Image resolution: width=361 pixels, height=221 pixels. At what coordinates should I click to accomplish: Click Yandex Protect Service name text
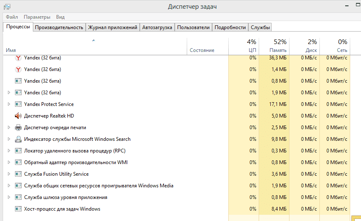click(x=49, y=104)
